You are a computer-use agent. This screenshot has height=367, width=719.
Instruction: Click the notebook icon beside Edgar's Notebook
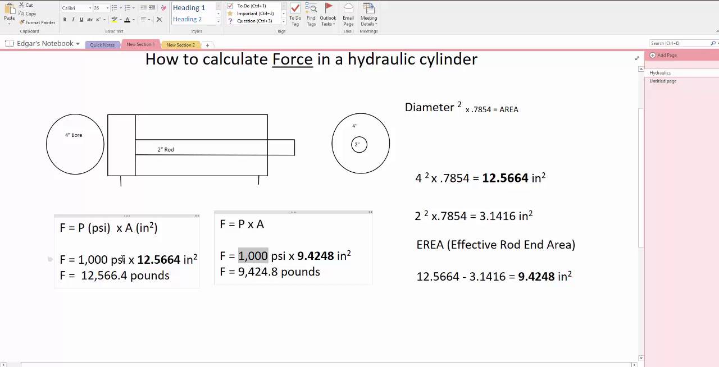[x=10, y=43]
